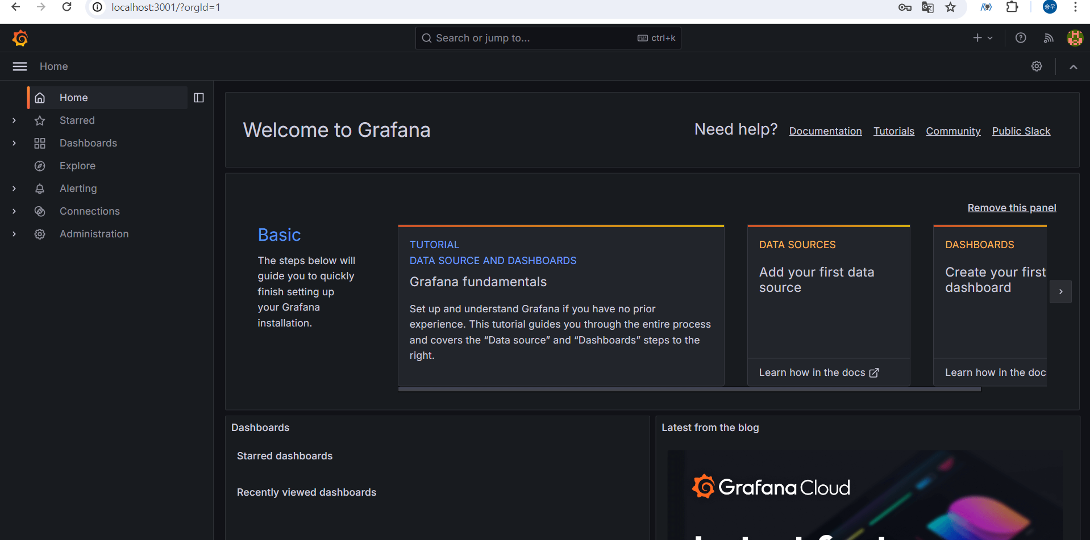This screenshot has height=540, width=1090.
Task: Click the Dashboards grid icon
Action: click(40, 143)
